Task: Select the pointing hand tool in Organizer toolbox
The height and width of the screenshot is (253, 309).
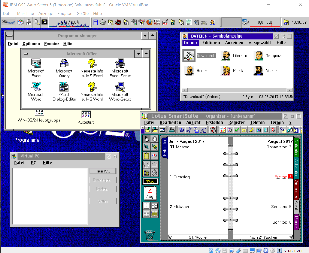Action: [146, 139]
